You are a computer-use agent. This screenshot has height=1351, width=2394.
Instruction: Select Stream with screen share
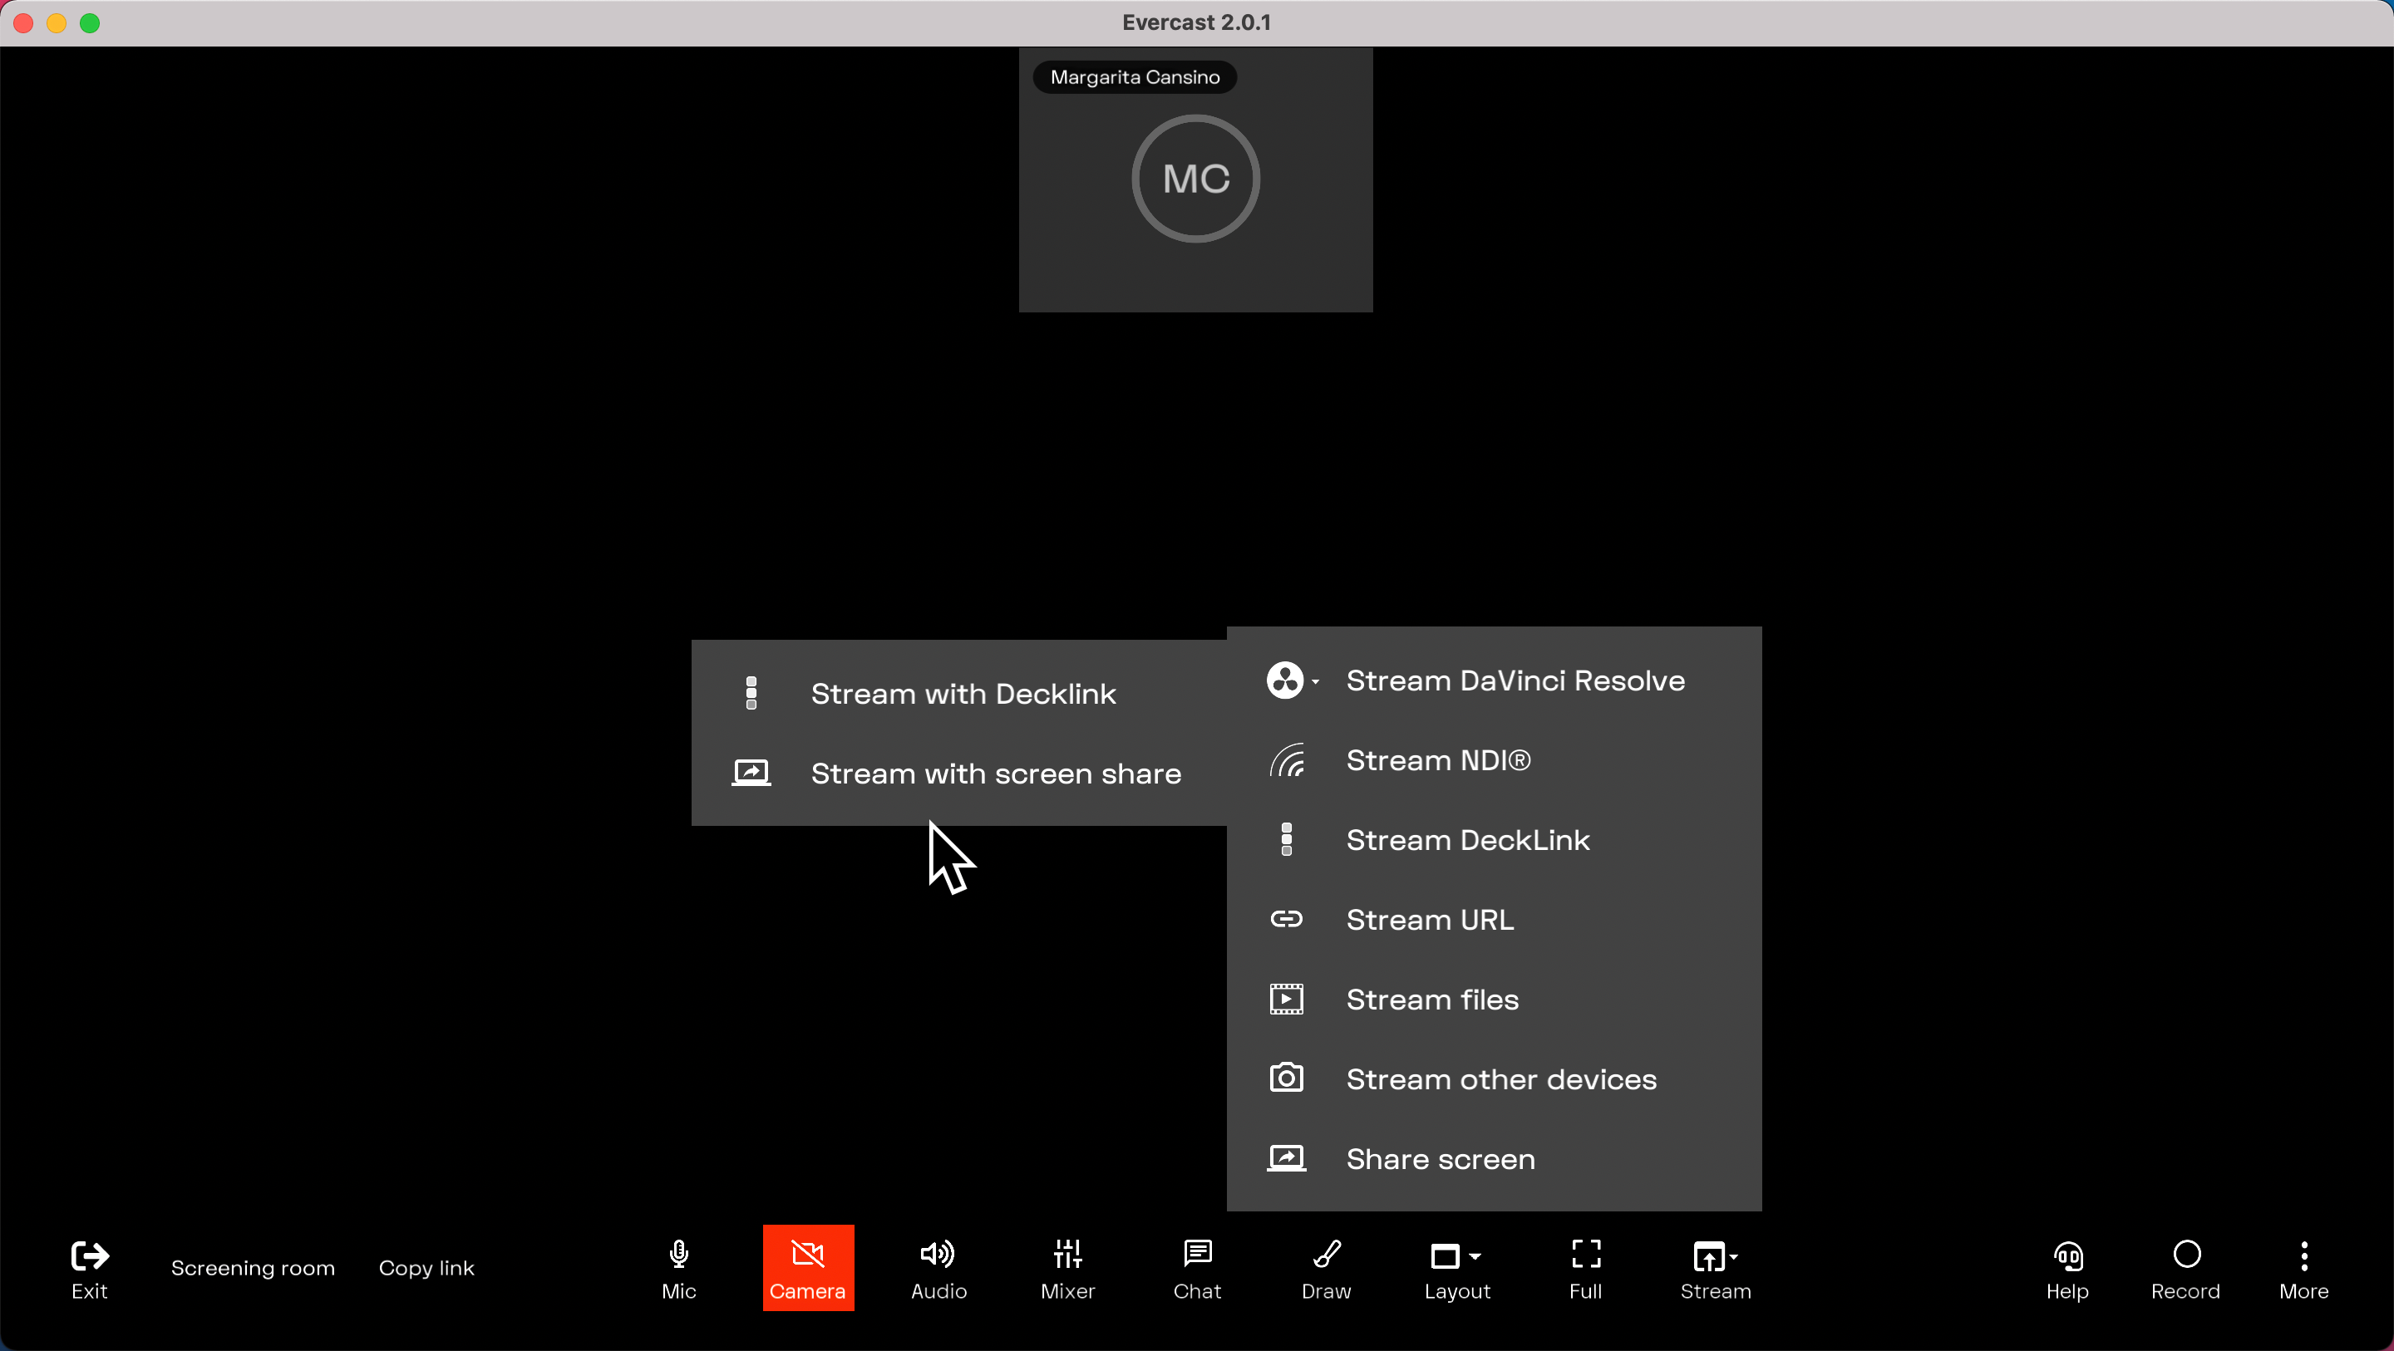(959, 774)
